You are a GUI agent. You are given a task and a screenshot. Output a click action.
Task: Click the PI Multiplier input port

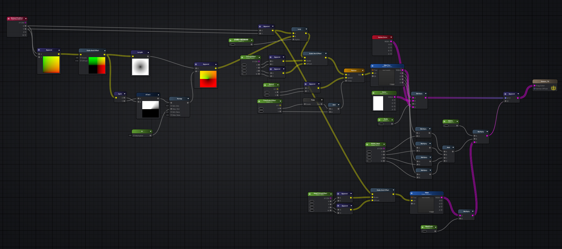pos(134,136)
